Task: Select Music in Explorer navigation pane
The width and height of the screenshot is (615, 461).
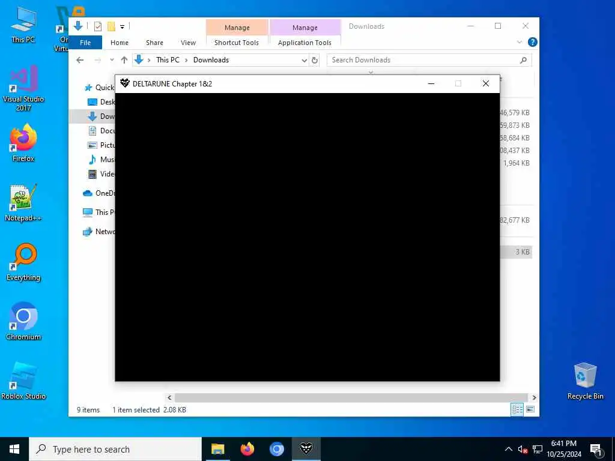Action: (x=101, y=160)
